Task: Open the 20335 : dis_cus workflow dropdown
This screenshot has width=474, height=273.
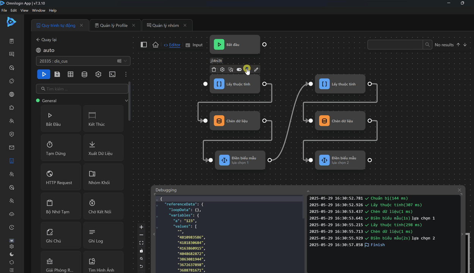Action: pos(83,61)
